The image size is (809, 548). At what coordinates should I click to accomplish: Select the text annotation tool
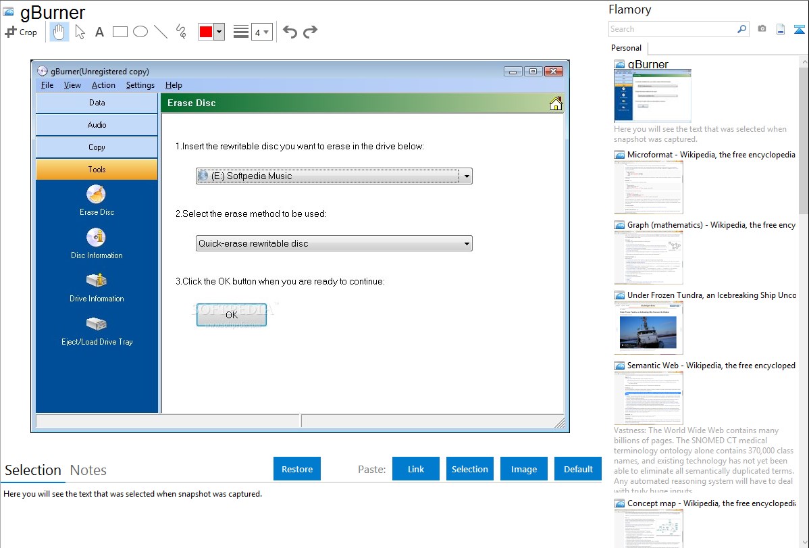tap(99, 32)
